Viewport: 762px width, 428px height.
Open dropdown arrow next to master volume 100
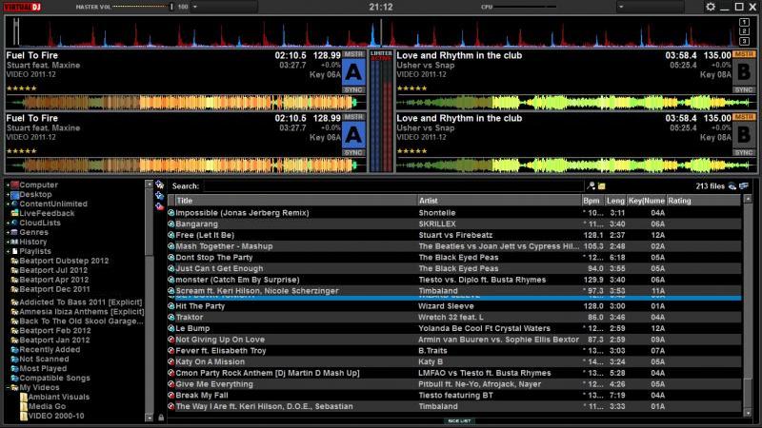point(195,7)
